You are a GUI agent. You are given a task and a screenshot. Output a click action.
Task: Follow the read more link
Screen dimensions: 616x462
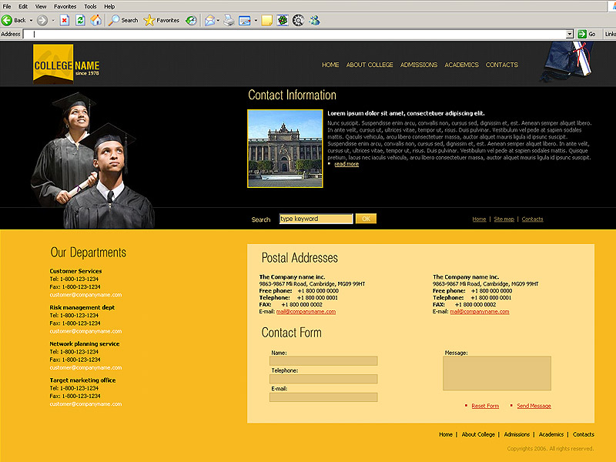(x=346, y=164)
